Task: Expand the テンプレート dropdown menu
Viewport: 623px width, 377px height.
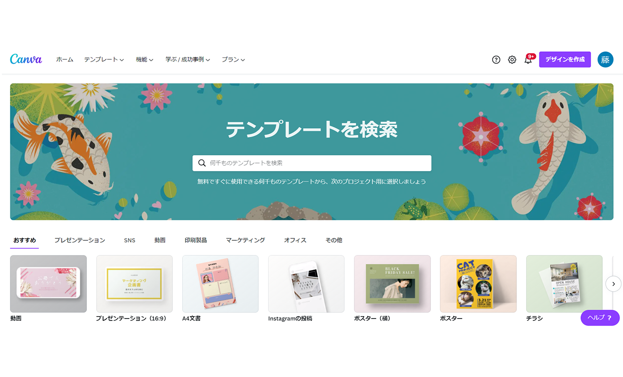Action: click(x=104, y=60)
